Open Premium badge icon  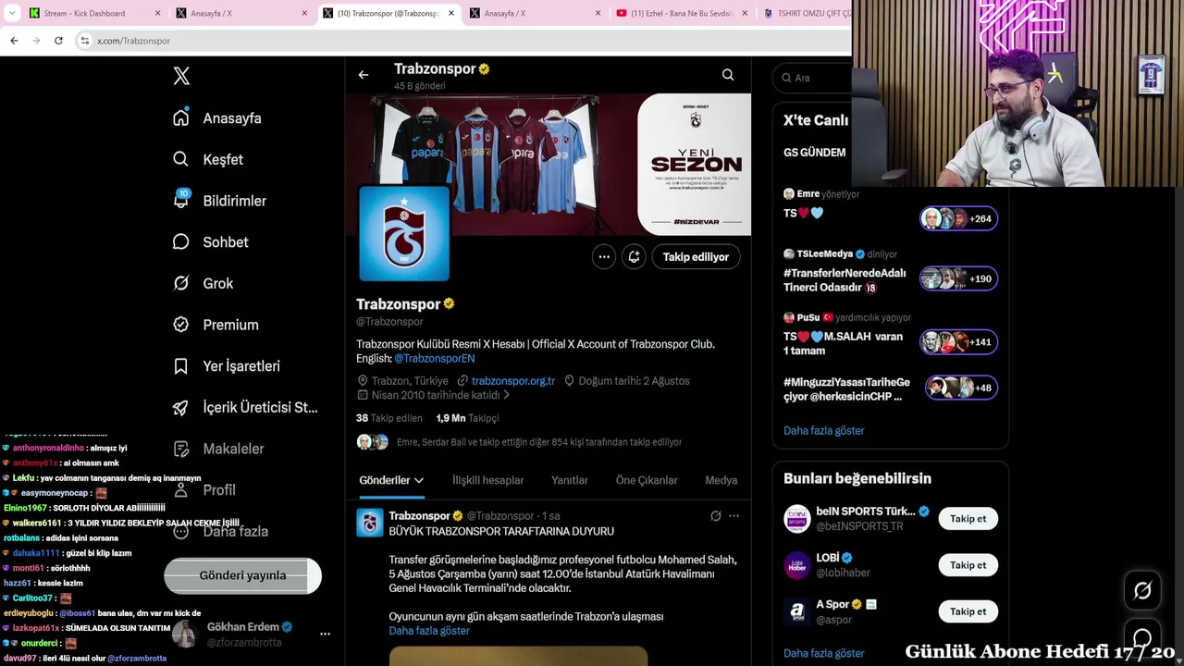[181, 325]
